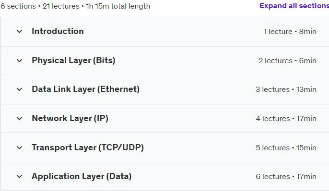
Task: Select the Data Link Layer (Ethernet) title
Action: [85, 89]
